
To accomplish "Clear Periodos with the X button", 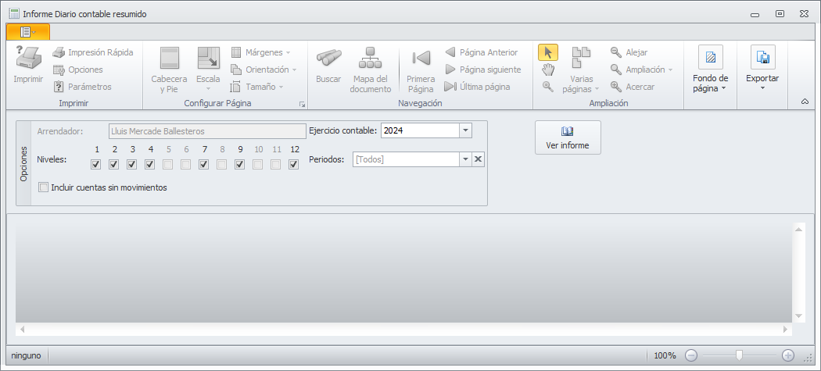I will click(478, 159).
